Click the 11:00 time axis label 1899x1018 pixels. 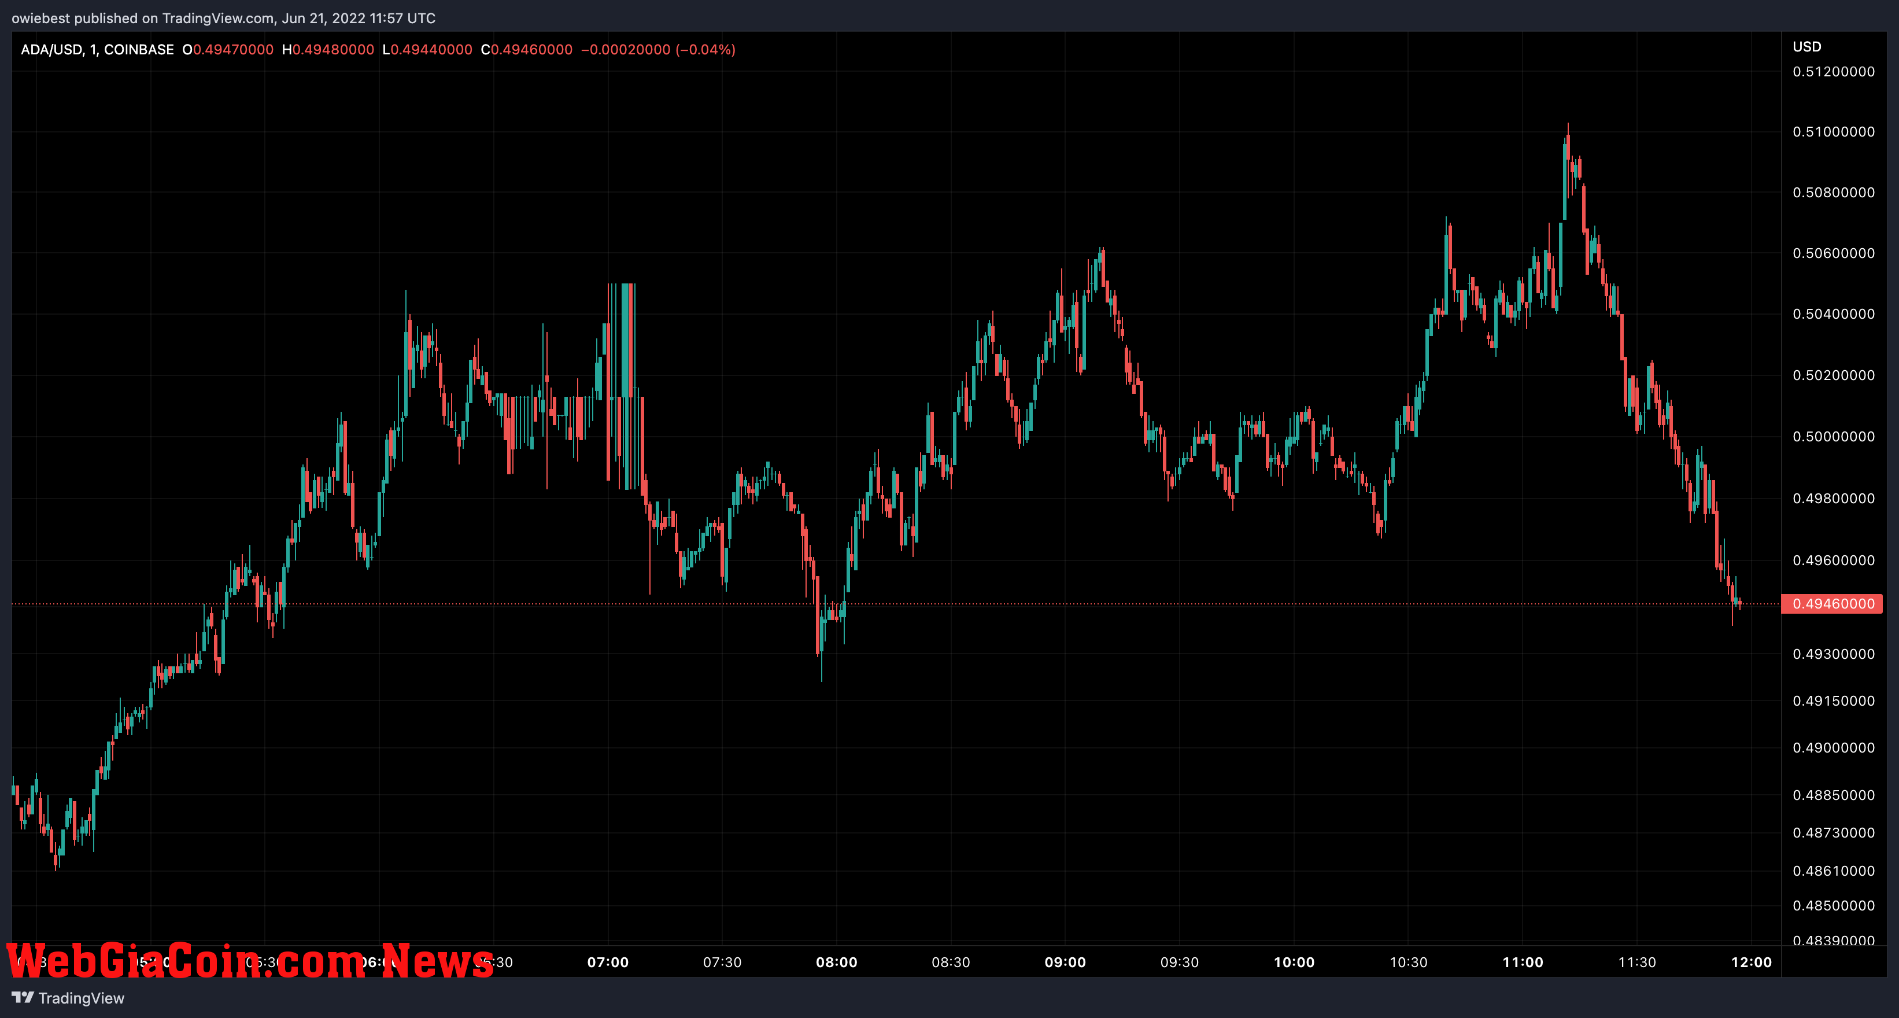pos(1523,962)
